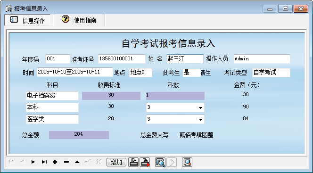Screen dimensions: 313x173
Task: Click the 科目 column header
Action: click(x=52, y=85)
